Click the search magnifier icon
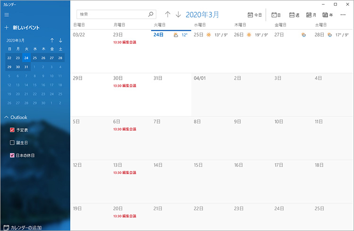The height and width of the screenshot is (231, 354). (151, 14)
